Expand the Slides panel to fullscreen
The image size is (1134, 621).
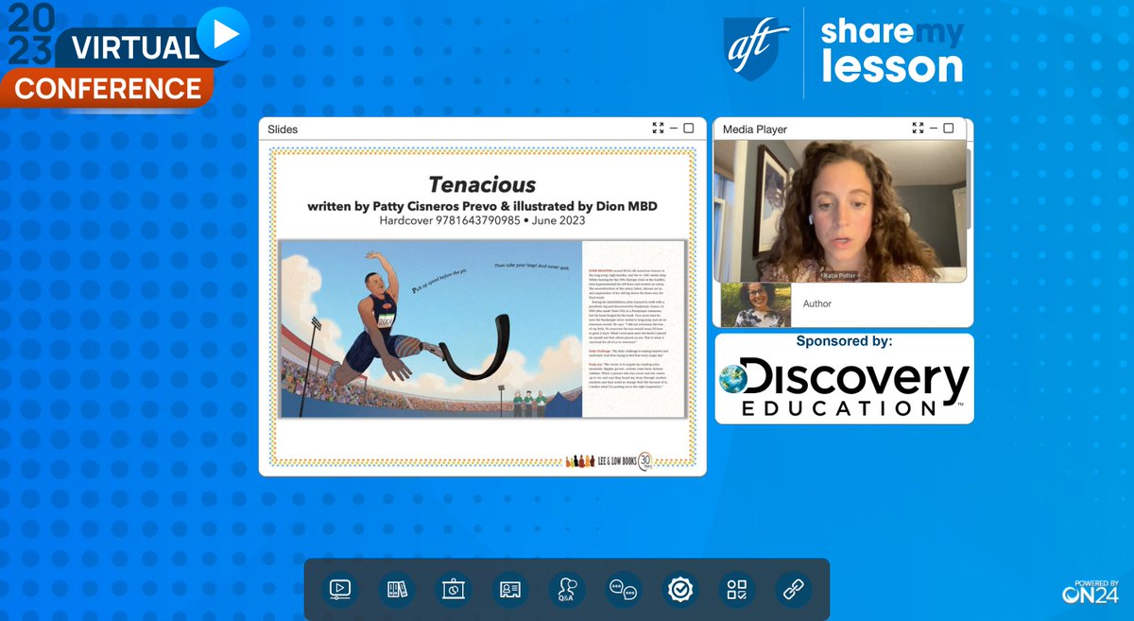point(658,129)
